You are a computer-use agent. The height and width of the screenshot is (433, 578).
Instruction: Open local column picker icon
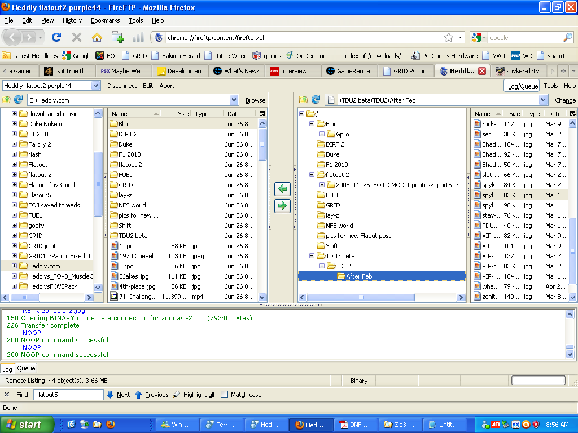(262, 114)
